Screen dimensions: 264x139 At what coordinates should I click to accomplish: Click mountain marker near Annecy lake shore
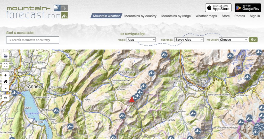(15, 93)
